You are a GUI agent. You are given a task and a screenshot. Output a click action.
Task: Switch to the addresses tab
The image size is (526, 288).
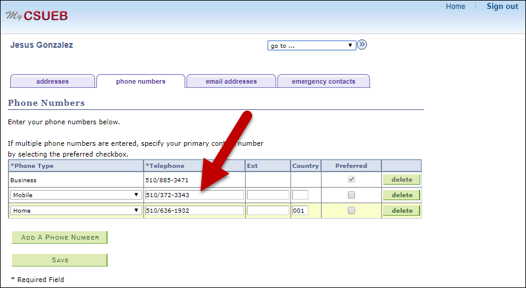(53, 81)
